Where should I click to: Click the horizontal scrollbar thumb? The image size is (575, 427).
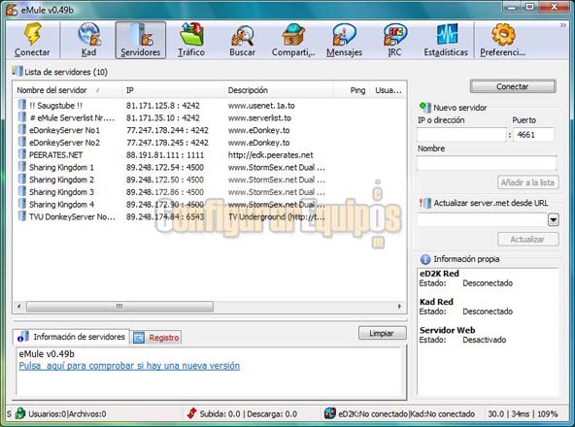[119, 307]
